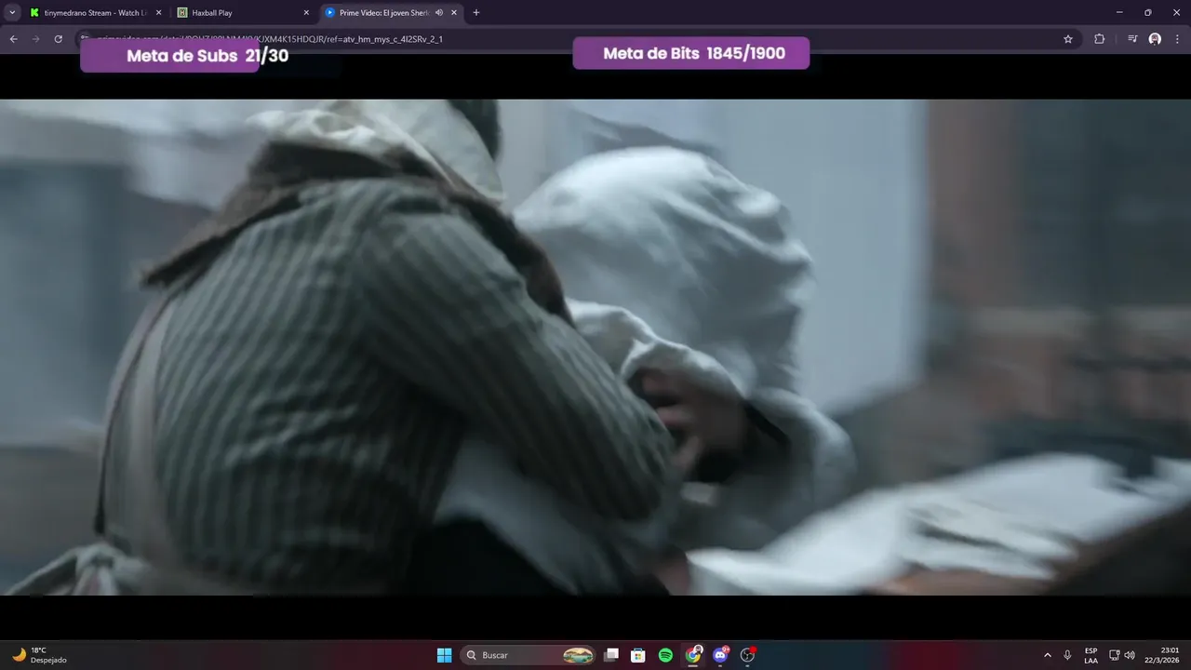The image size is (1191, 670).
Task: Close the tinymedrano Stream tab
Action: (158, 13)
